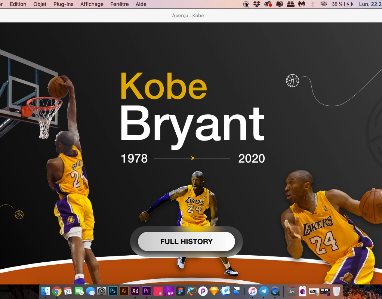Launch Figma from the Dock
This screenshot has height=299, width=382.
(180, 291)
